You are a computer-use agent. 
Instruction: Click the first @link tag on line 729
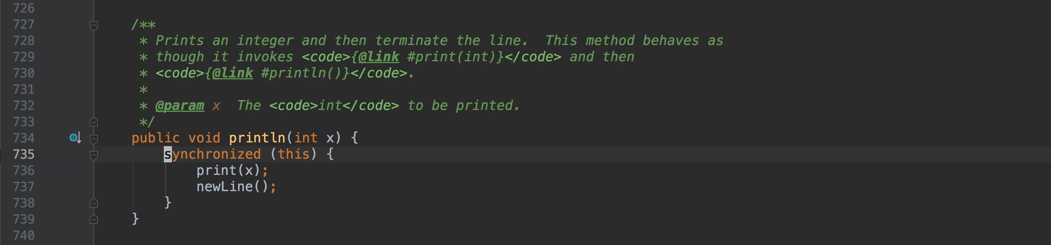[379, 57]
